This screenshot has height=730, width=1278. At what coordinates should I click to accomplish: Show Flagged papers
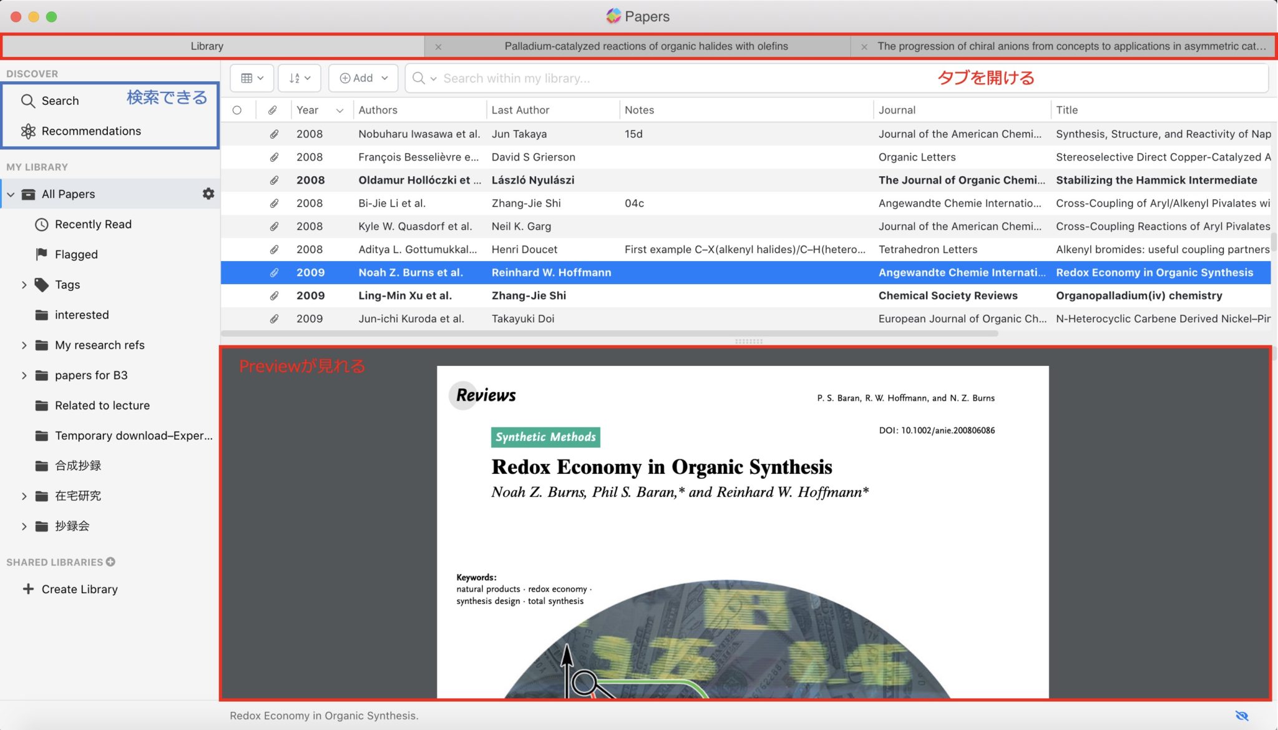[67, 254]
